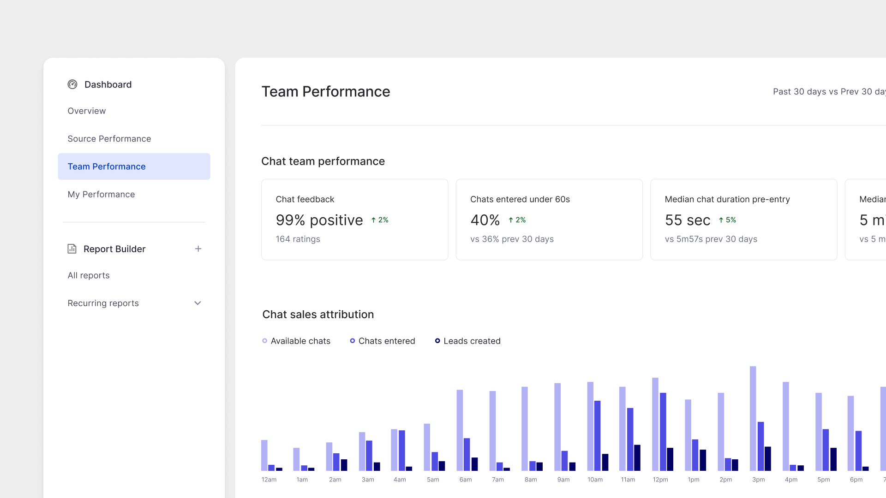The width and height of the screenshot is (886, 498).
Task: Click the 10am chats entered bar
Action: tap(598, 436)
